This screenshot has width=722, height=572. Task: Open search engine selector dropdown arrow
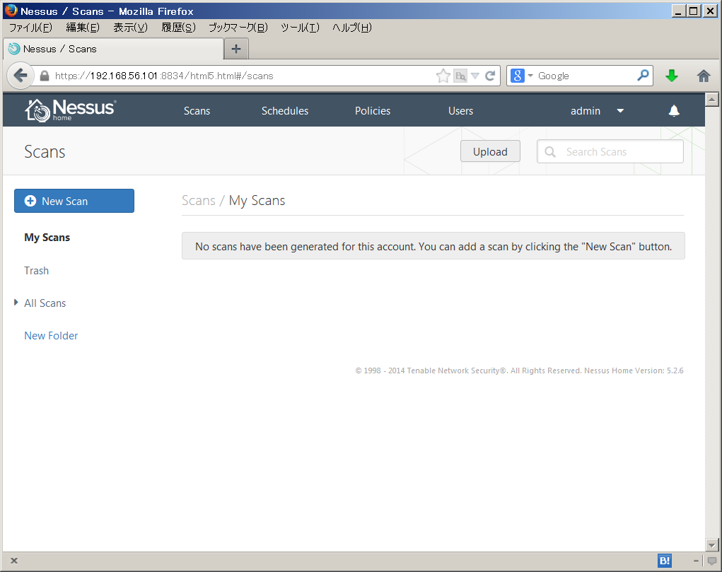click(530, 76)
